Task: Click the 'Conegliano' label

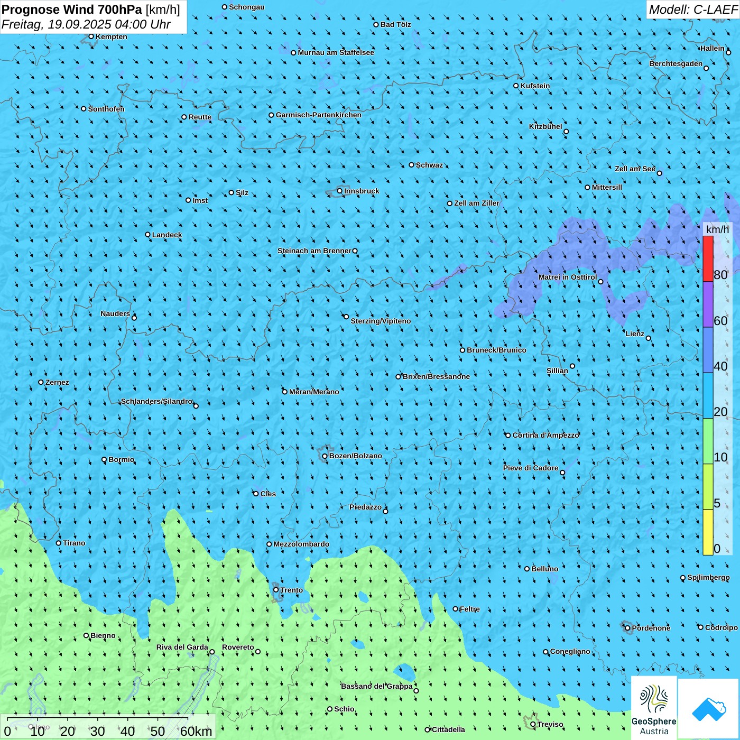Action: point(570,651)
